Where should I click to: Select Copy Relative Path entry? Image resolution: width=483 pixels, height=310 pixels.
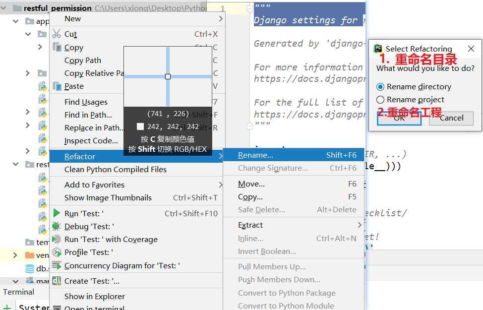coord(94,73)
